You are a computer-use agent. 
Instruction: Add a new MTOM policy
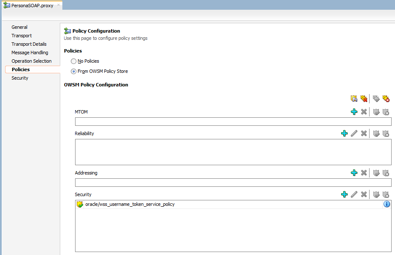354,111
